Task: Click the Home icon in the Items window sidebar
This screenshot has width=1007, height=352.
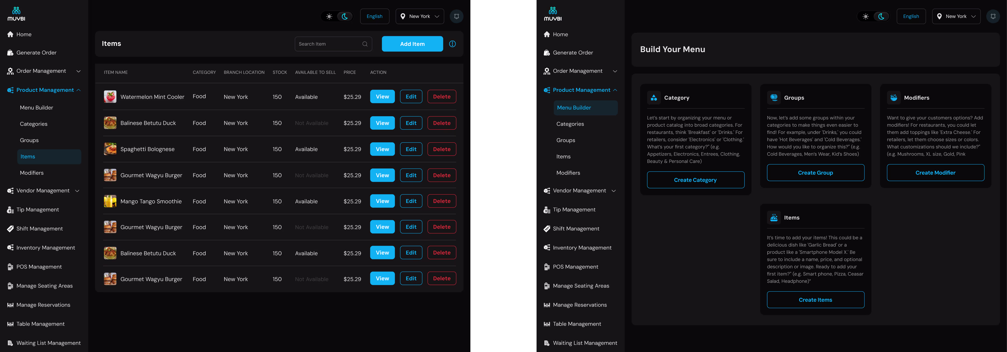Action: pos(10,34)
